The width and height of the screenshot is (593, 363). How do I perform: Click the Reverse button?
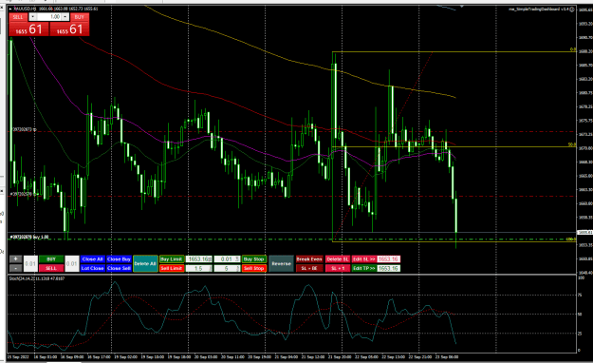point(281,264)
